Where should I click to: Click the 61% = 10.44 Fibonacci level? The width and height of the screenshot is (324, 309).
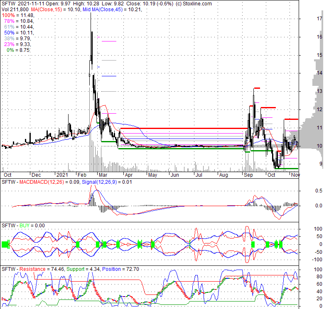[x=19, y=27]
